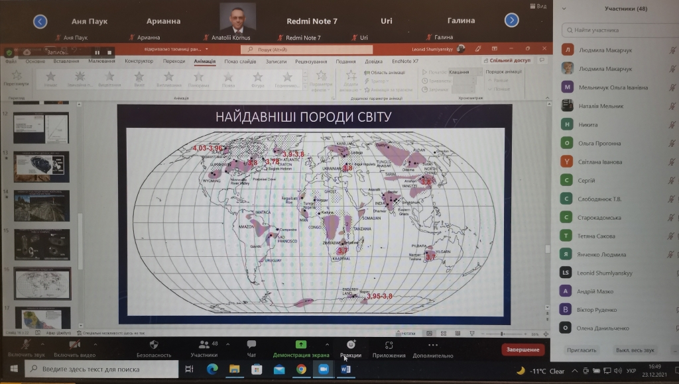This screenshot has width=679, height=384.
Task: Expand the arrow next to Share Screen
Action: pos(327,344)
